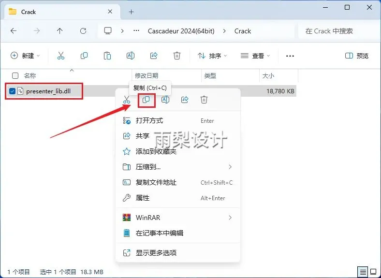
Task: Switch to large thumbnails view in status bar
Action: point(373,272)
